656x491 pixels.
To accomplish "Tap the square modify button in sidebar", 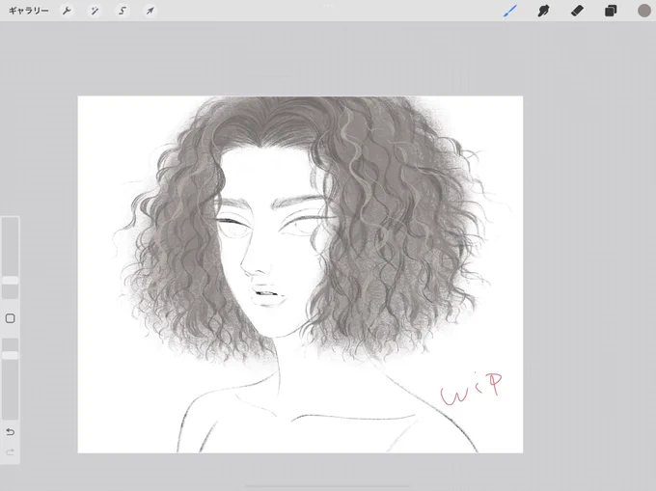I will pyautogui.click(x=10, y=318).
